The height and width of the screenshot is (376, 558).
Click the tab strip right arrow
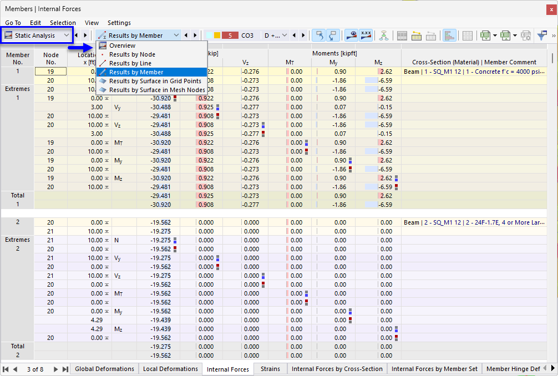pyautogui.click(x=552, y=368)
